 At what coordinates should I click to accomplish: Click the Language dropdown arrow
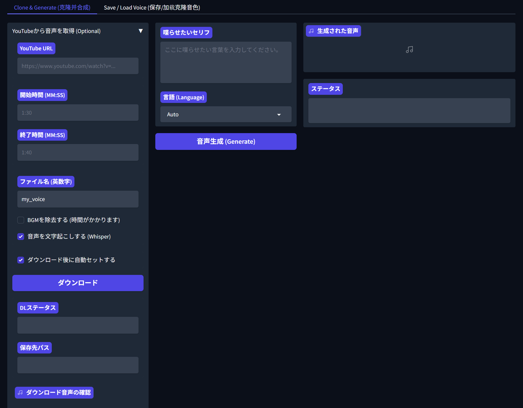[x=279, y=115]
